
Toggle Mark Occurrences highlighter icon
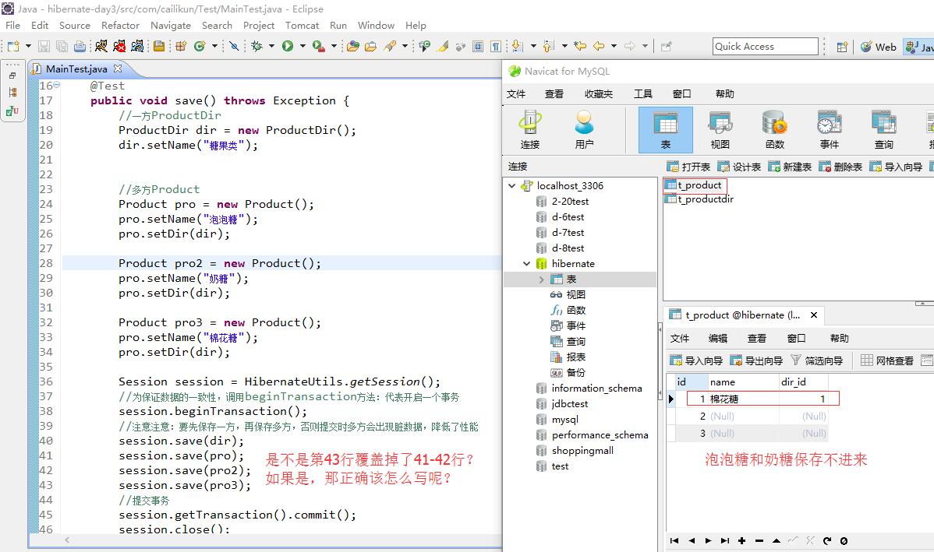tap(442, 46)
